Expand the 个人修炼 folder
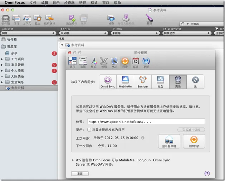This screenshot has height=181, width=225. pos(2,71)
